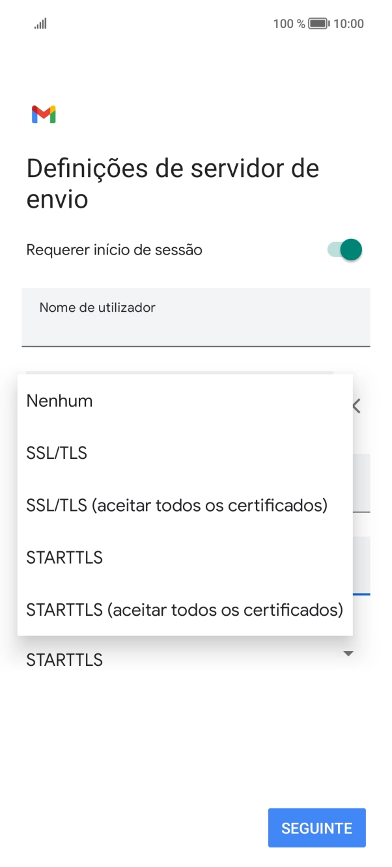Click the signal strength indicator

click(x=40, y=23)
